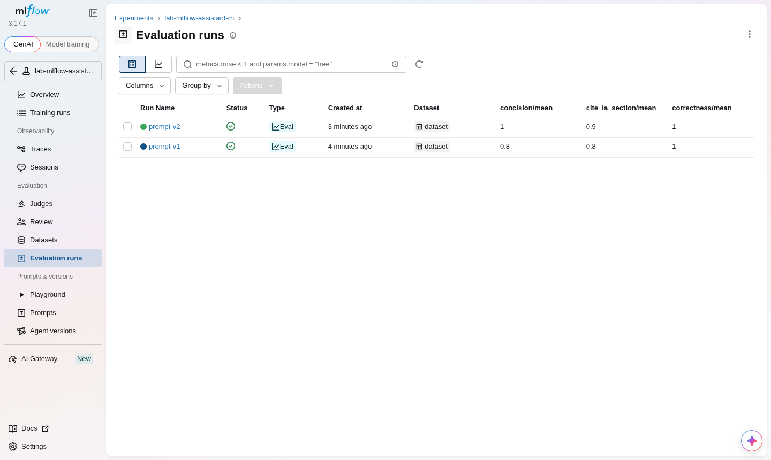The image size is (771, 460).
Task: Select the Model training mode toggle
Action: (68, 44)
